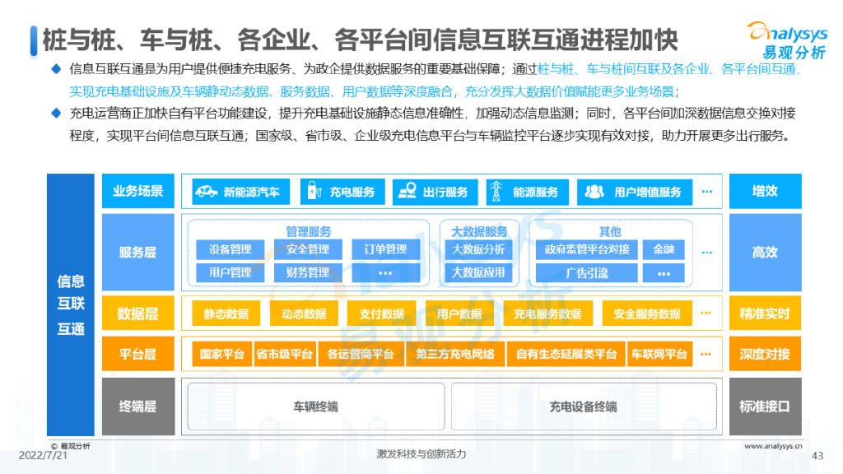Click the 用户管理 box

231,272
